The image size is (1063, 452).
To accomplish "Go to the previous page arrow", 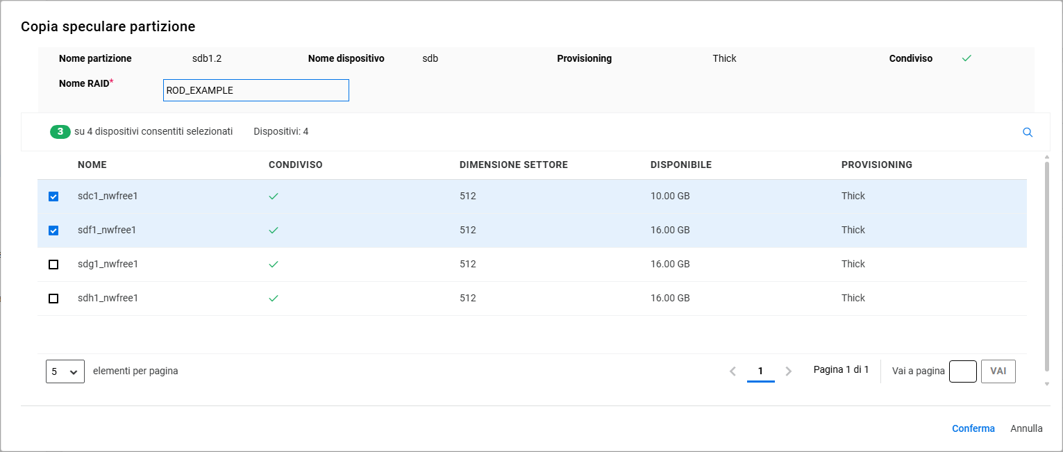I will [x=733, y=371].
